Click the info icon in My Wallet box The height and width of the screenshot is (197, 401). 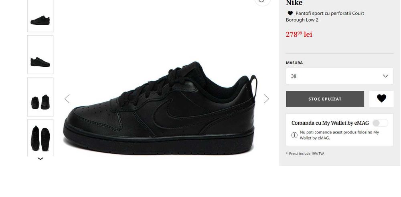tap(294, 135)
